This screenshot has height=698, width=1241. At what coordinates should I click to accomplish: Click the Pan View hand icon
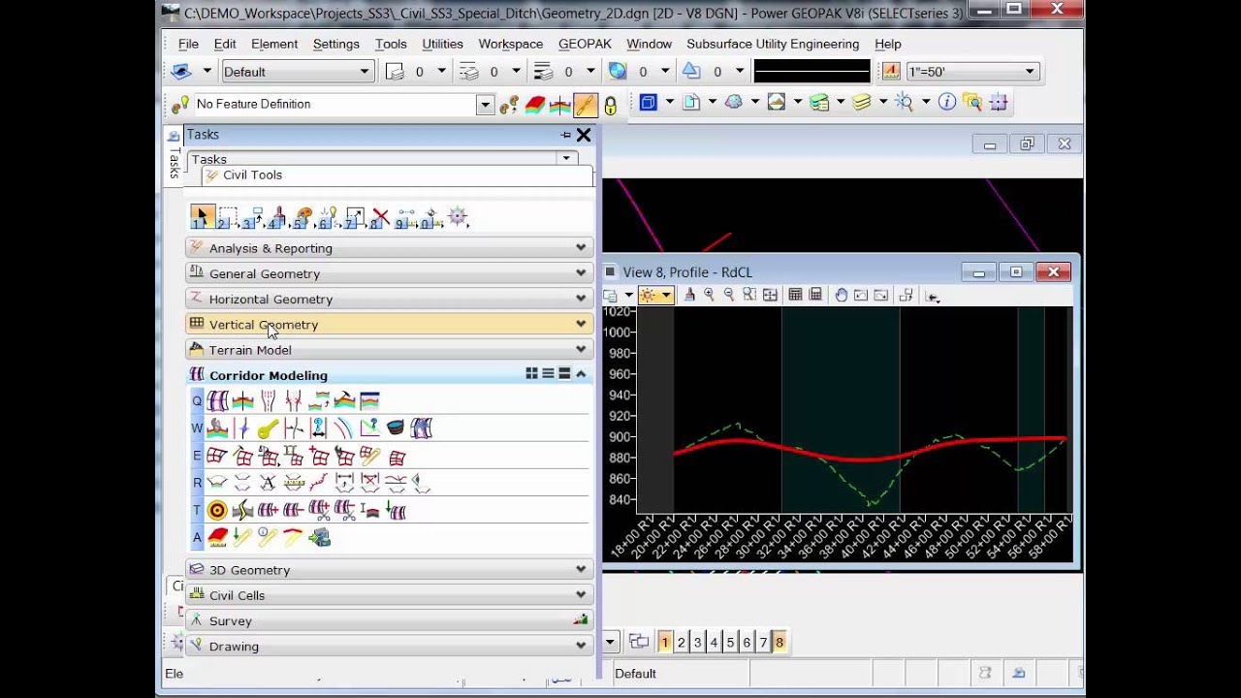(841, 296)
